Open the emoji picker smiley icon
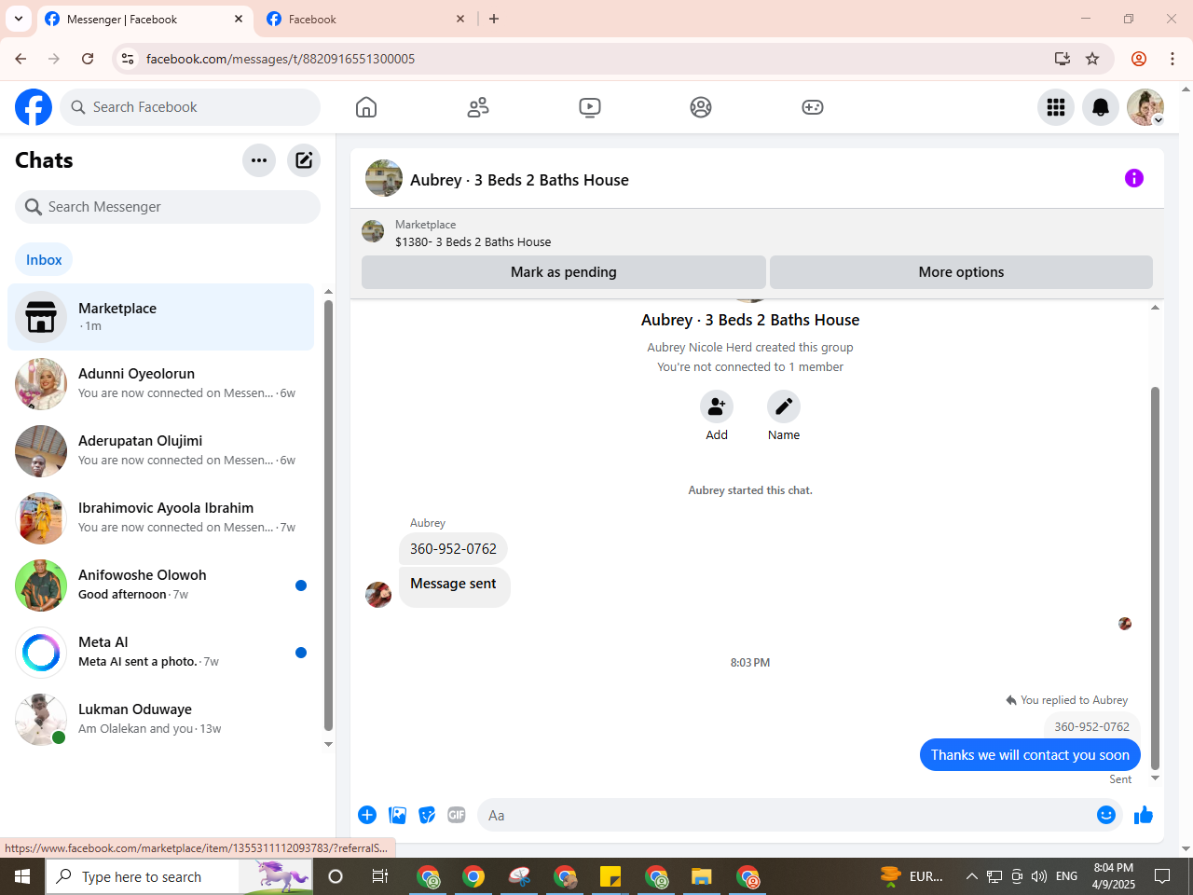 tap(1106, 815)
